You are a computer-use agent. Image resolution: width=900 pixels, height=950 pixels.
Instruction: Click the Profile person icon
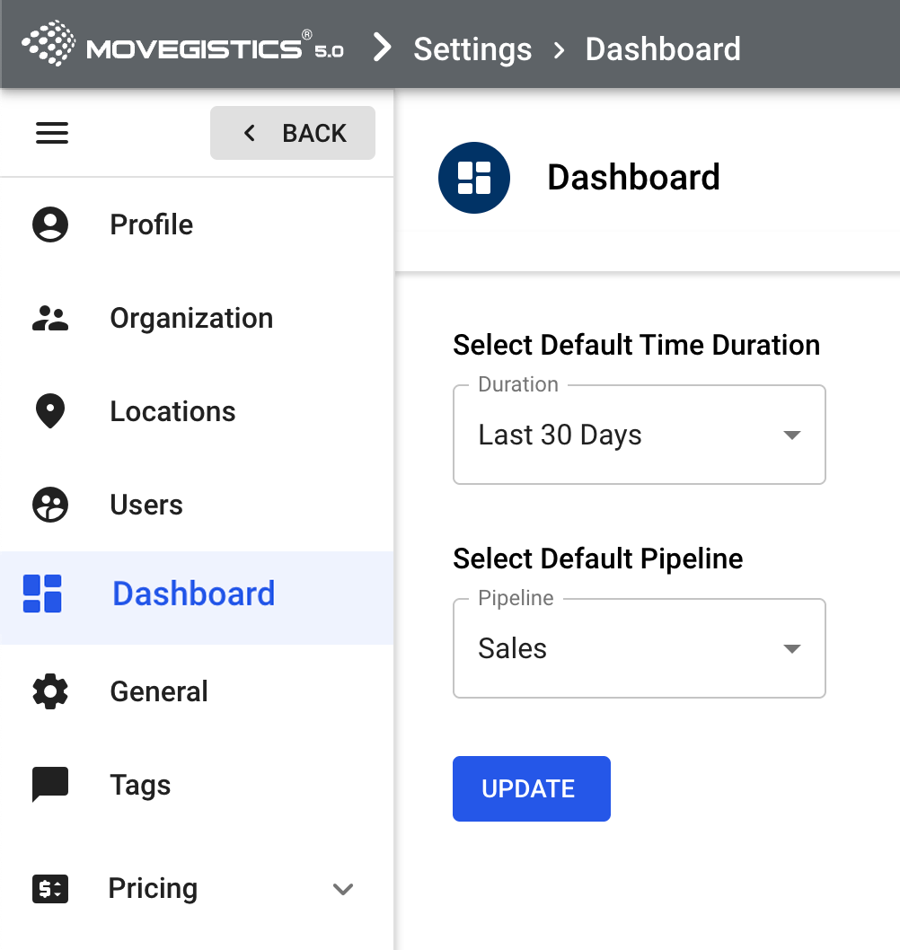[50, 224]
